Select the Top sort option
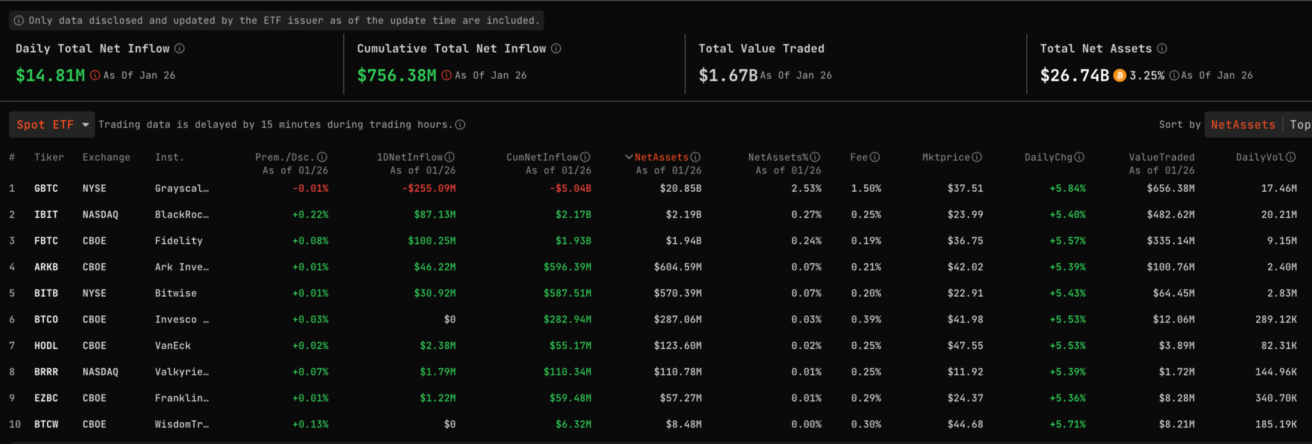This screenshot has width=1312, height=444. (1300, 125)
